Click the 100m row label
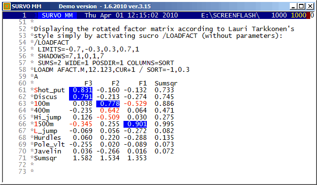The height and width of the screenshot is (185, 317). pyautogui.click(x=42, y=104)
